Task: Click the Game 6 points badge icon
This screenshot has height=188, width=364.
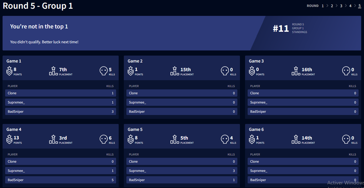Action: coord(252,139)
